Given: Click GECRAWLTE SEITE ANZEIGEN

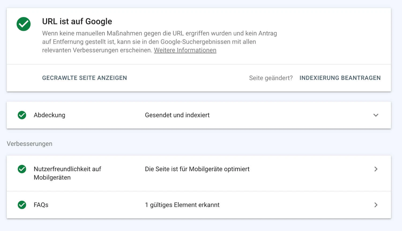Looking at the screenshot, I should coord(84,78).
